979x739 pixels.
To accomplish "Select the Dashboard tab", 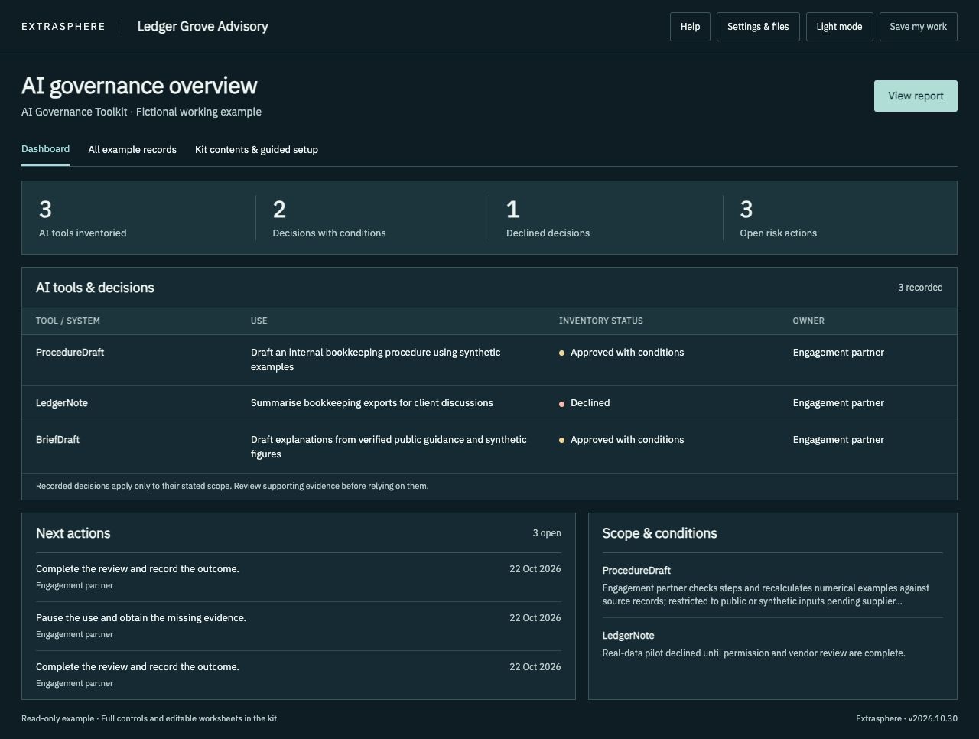I will click(x=45, y=149).
